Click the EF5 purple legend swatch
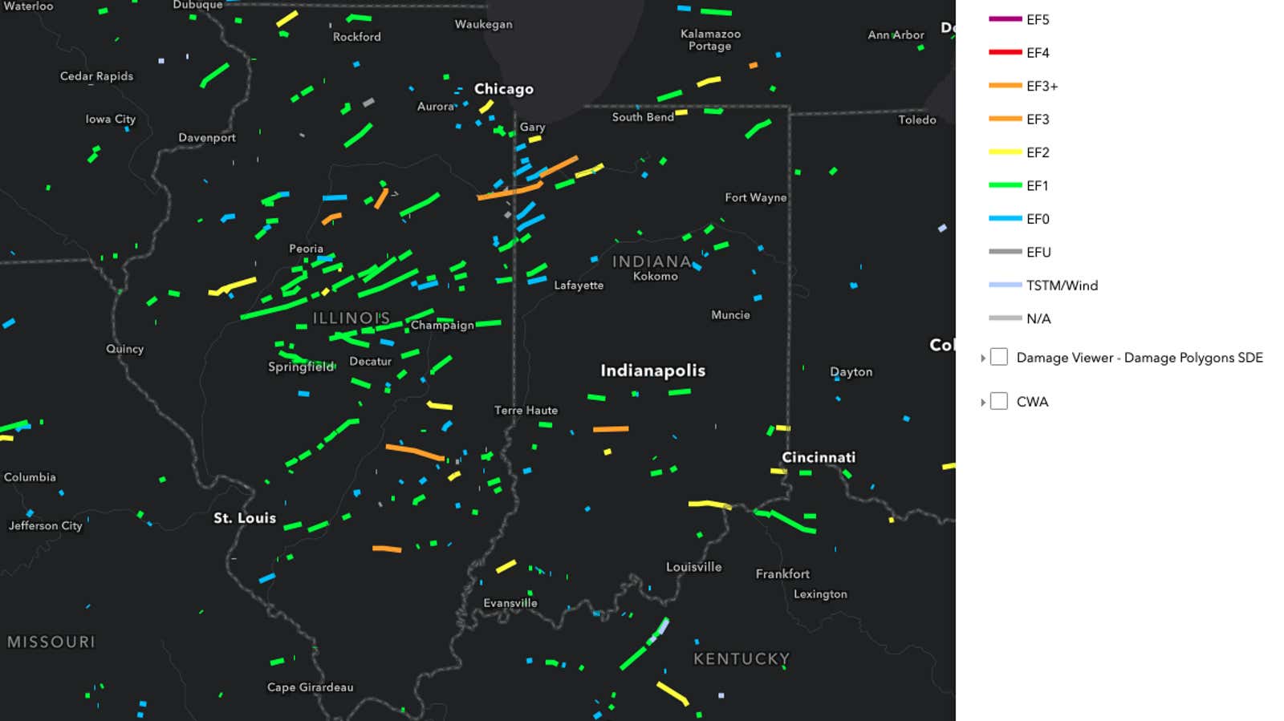The image size is (1284, 721). (1005, 19)
